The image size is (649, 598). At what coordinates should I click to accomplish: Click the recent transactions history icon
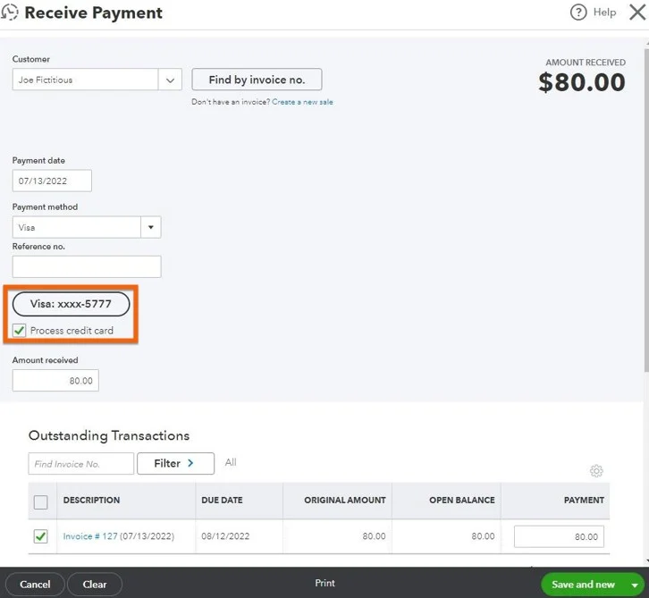[9, 12]
